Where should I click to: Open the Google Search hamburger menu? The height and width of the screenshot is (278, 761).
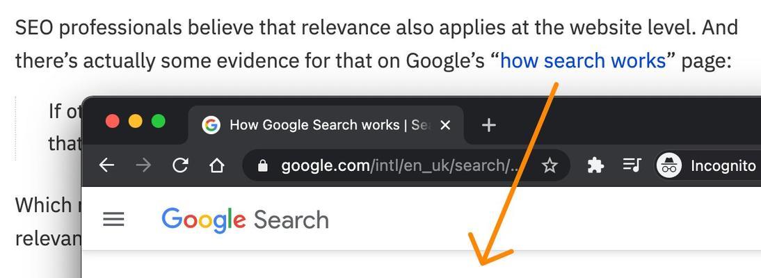[x=113, y=220]
